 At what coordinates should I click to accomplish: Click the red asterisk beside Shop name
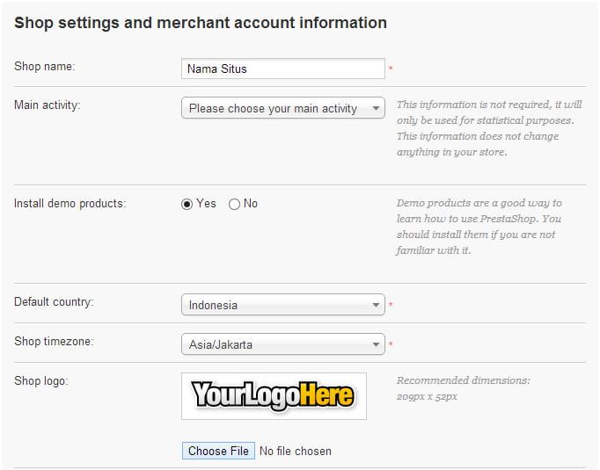tap(391, 69)
